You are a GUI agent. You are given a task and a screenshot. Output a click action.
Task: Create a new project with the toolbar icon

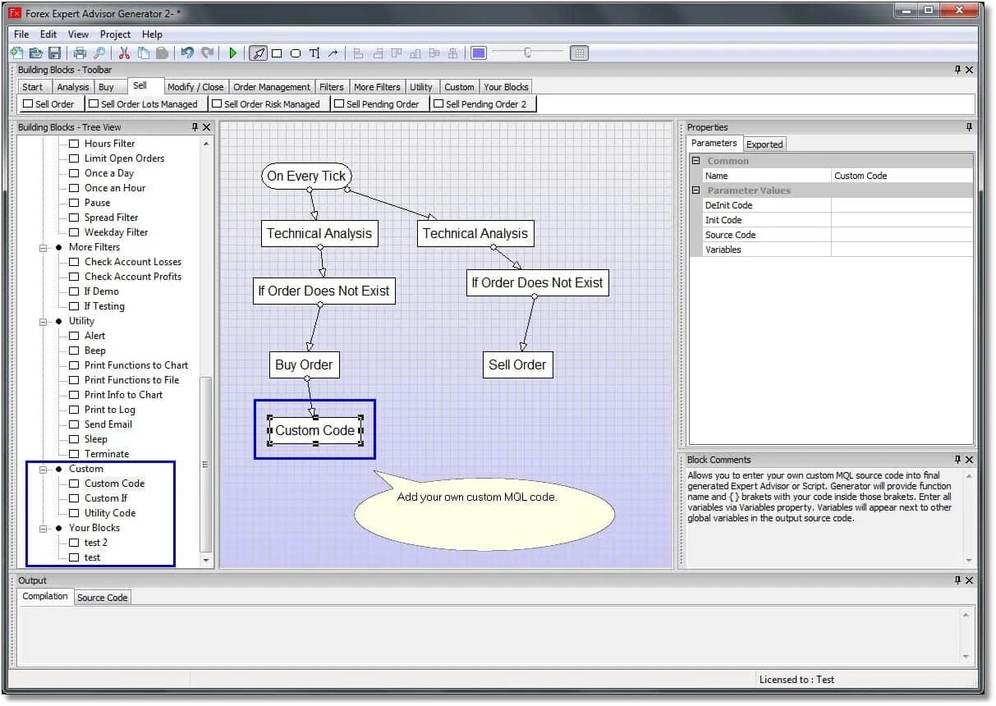[17, 53]
